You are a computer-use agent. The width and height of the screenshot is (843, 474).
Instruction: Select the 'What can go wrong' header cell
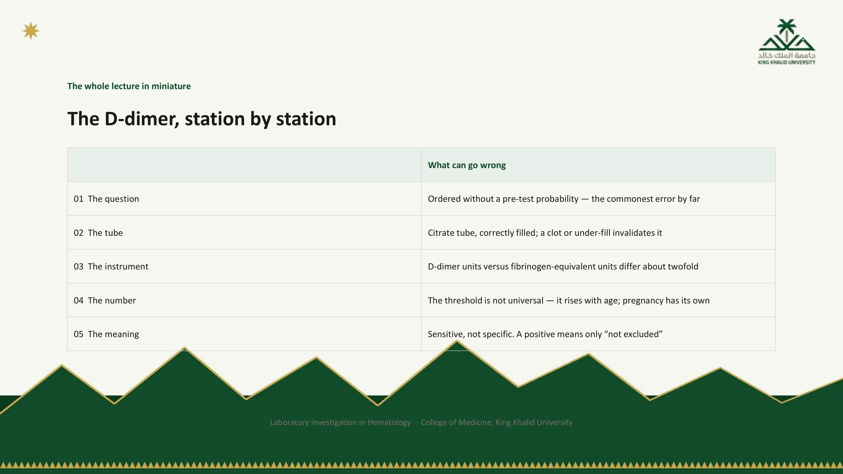pyautogui.click(x=598, y=165)
